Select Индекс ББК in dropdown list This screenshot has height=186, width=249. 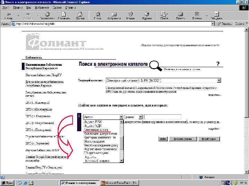(x=101, y=122)
